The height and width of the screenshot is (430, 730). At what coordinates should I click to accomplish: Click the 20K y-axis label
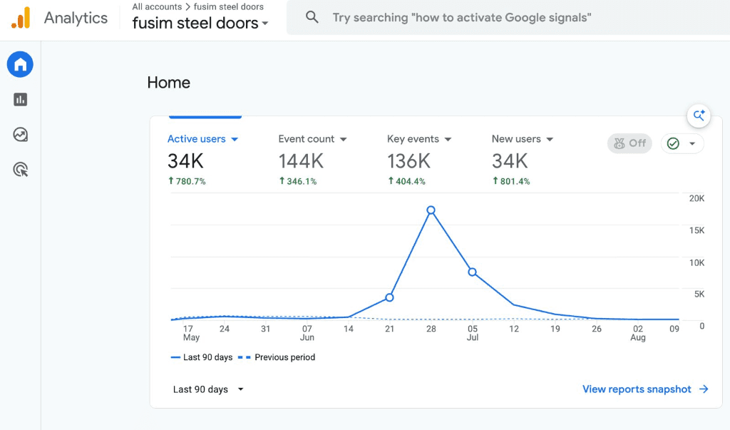(x=696, y=198)
